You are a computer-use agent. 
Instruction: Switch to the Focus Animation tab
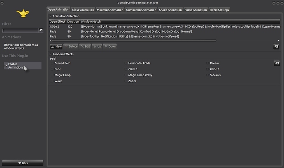pos(196,10)
